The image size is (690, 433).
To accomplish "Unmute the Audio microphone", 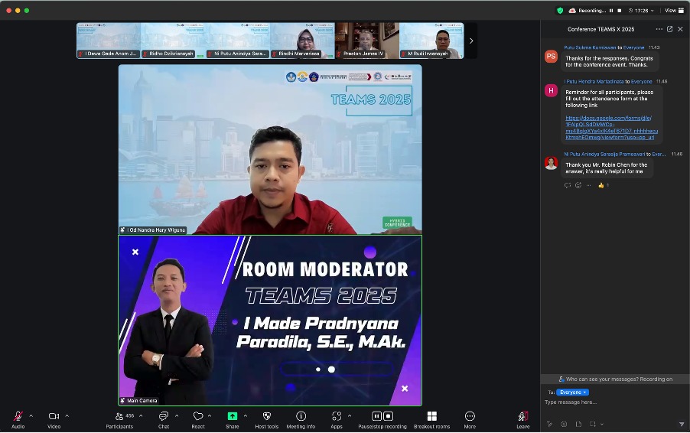I will [x=18, y=416].
